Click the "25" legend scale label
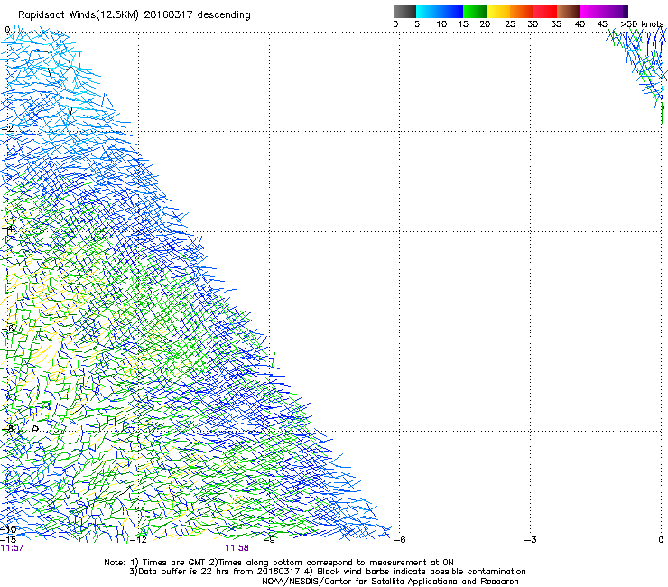668x587 pixels. click(x=510, y=24)
